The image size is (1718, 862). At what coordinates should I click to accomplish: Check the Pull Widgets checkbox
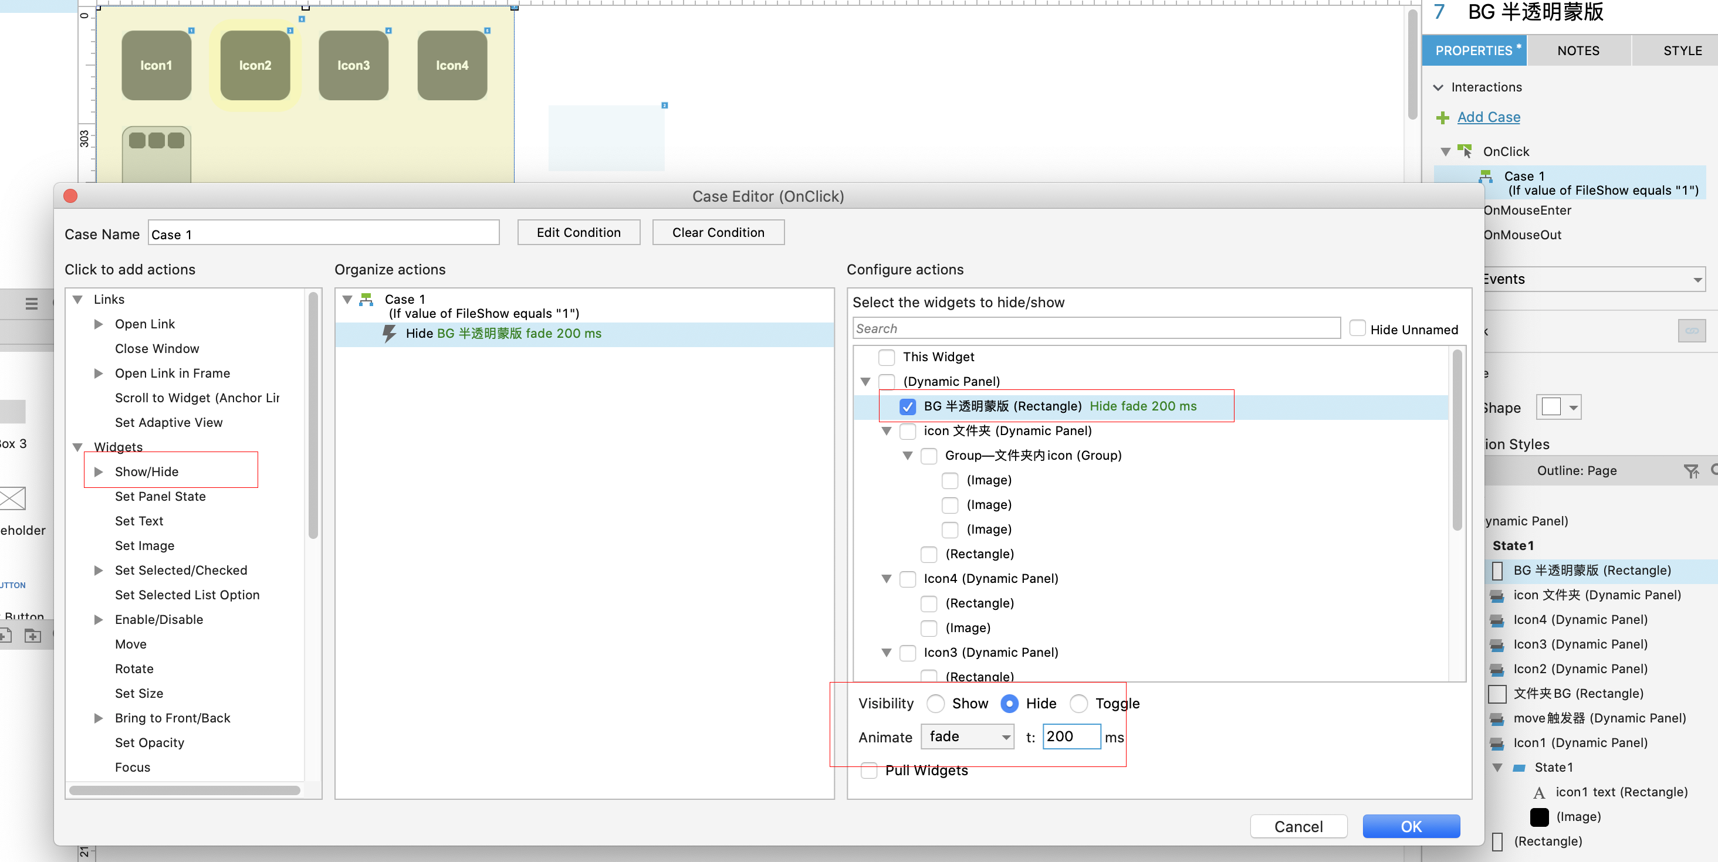click(868, 770)
